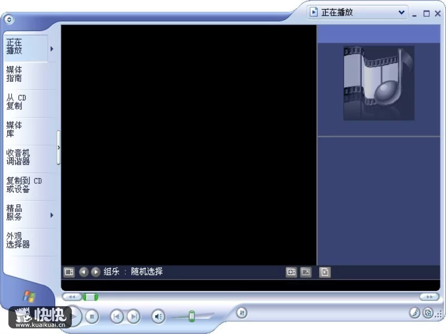Select the next visualization
446x334 pixels.
[96, 272]
